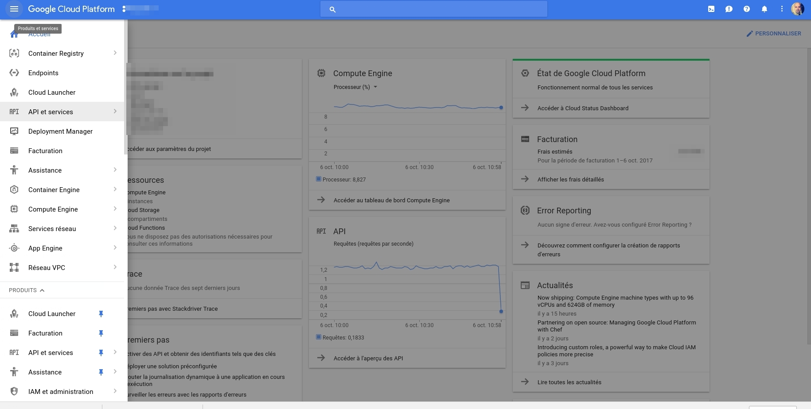
Task: Click the Actualités card icon
Action: tap(525, 286)
